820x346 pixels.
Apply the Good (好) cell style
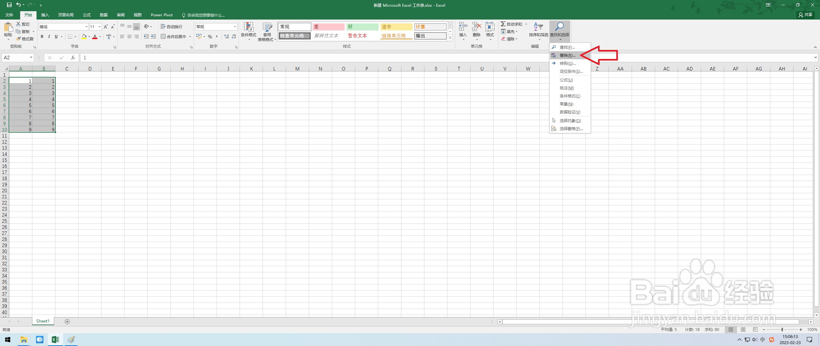click(x=362, y=27)
